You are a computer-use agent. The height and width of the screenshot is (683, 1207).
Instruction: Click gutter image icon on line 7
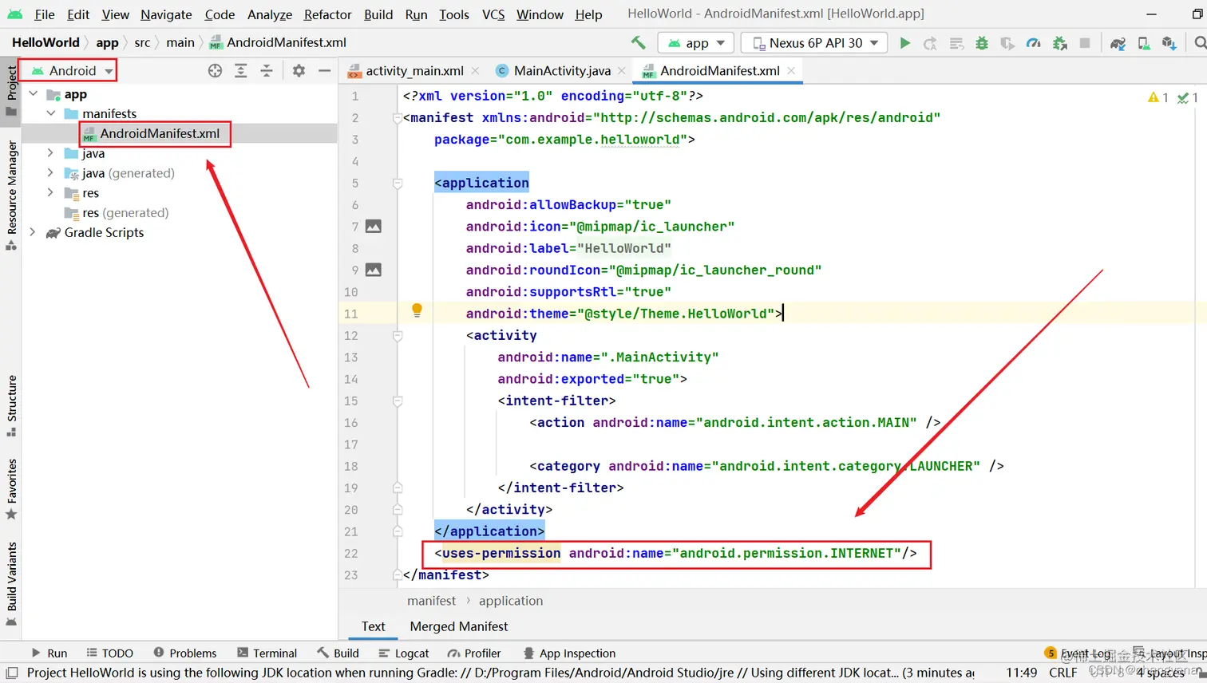click(373, 227)
